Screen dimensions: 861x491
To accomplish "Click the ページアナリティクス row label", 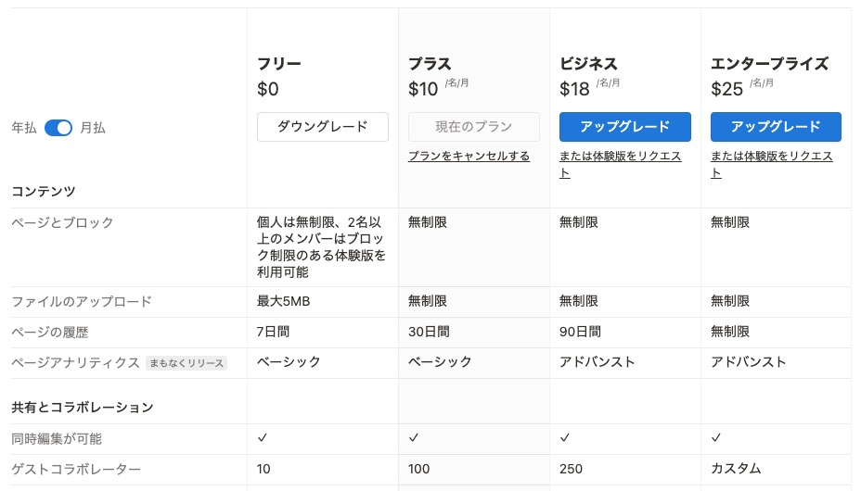I will (75, 363).
